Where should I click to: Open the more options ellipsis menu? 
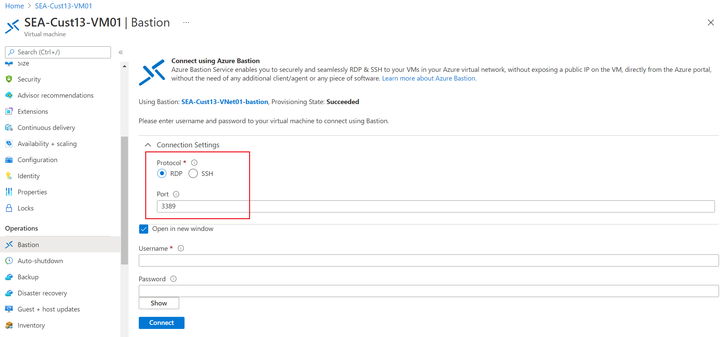pyautogui.click(x=186, y=22)
